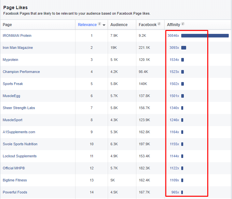
Task: Open the Myprotein page link
Action: pyautogui.click(x=10, y=60)
